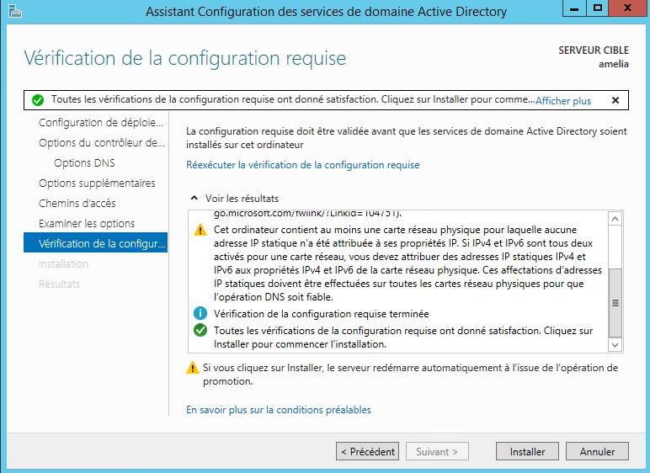The height and width of the screenshot is (473, 650).
Task: Click the Installer button
Action: [527, 452]
